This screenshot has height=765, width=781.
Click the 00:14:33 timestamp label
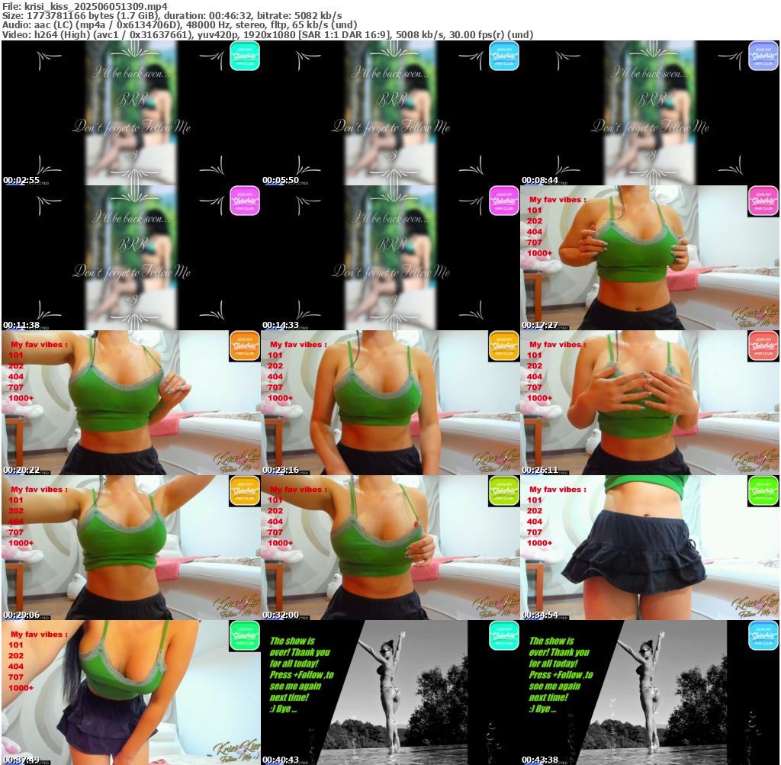[281, 325]
